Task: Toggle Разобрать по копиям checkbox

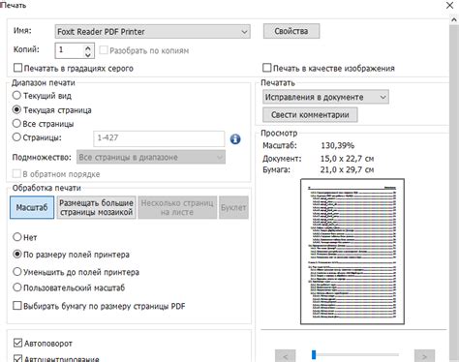Action: coord(104,50)
